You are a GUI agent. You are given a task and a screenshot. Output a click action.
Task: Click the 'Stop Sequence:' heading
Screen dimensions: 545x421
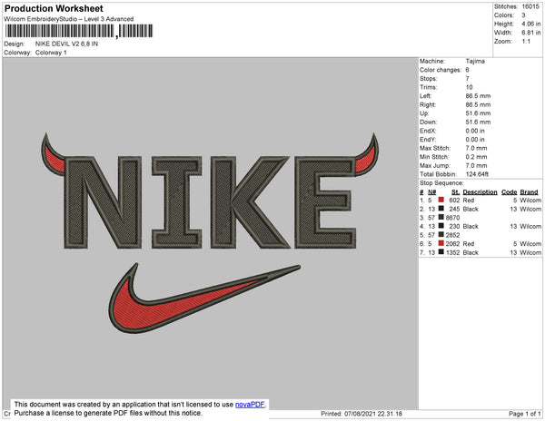[441, 183]
